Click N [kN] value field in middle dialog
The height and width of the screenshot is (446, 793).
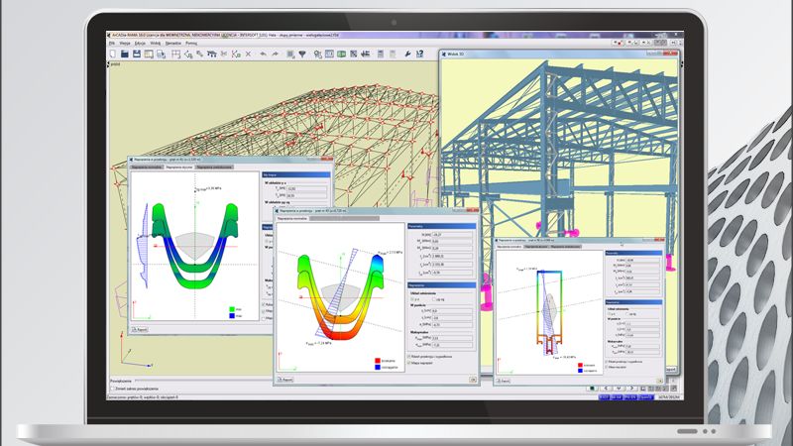[452, 235]
